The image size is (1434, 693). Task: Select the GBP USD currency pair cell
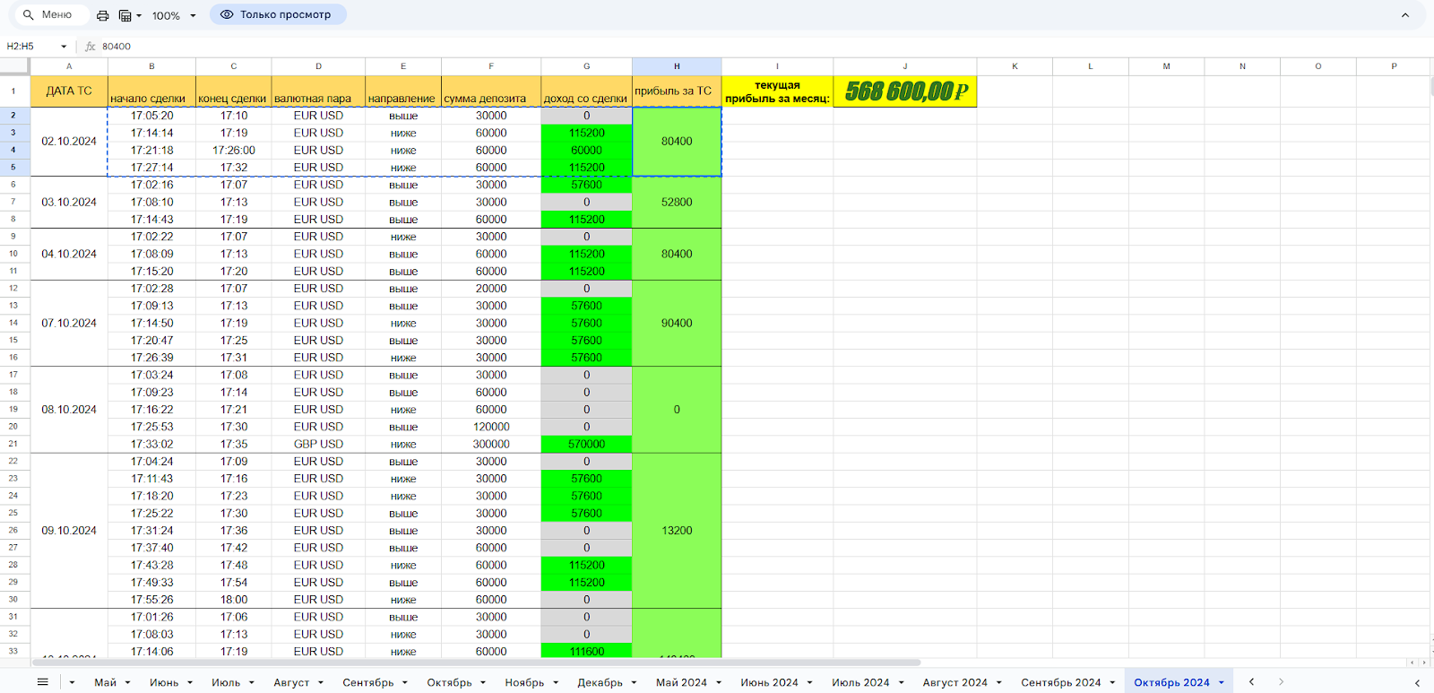point(318,444)
